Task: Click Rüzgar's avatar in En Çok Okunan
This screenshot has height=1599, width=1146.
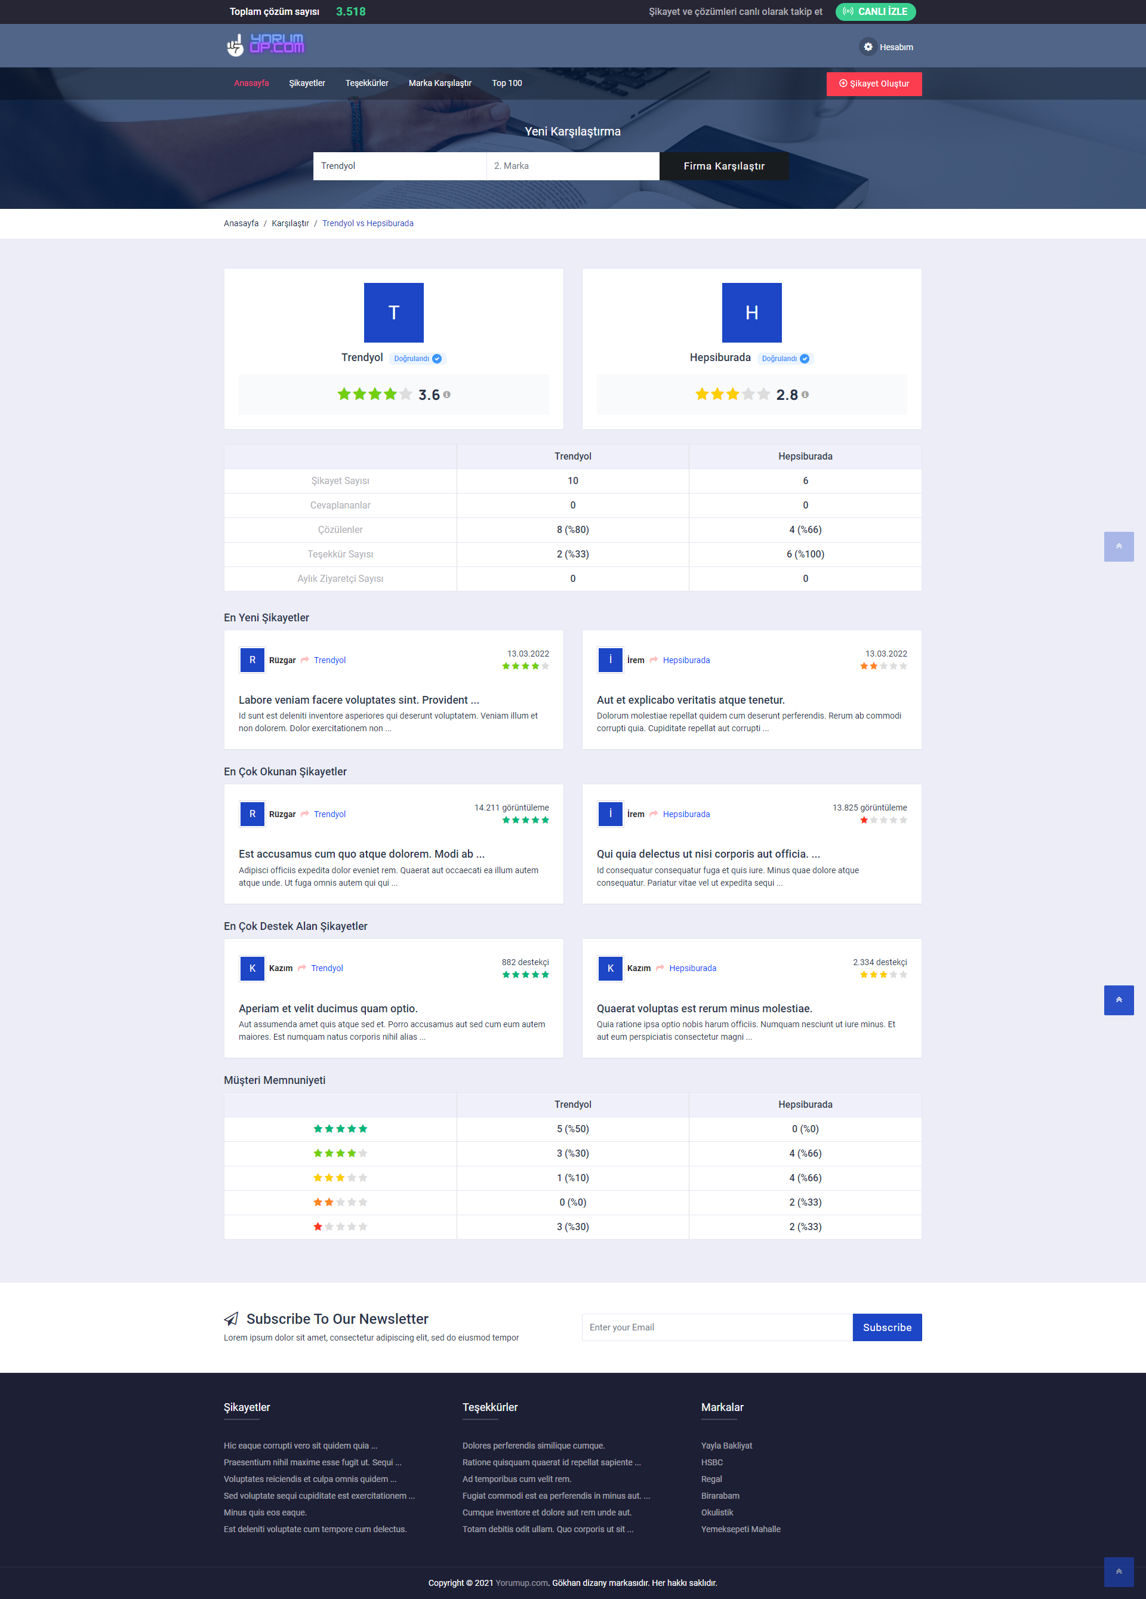Action: point(252,814)
